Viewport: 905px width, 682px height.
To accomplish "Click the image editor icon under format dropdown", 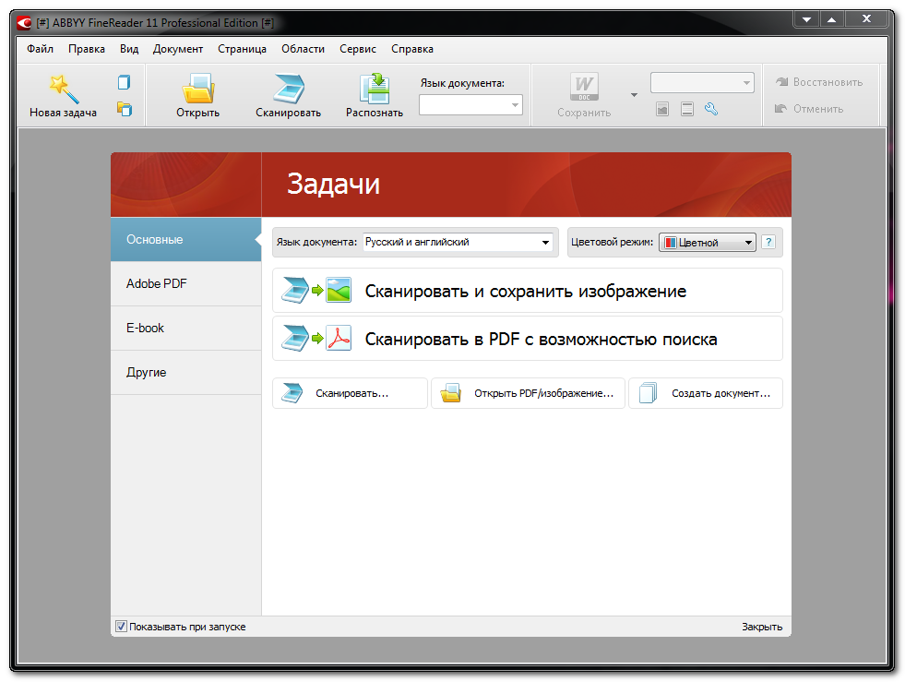I will [x=662, y=109].
